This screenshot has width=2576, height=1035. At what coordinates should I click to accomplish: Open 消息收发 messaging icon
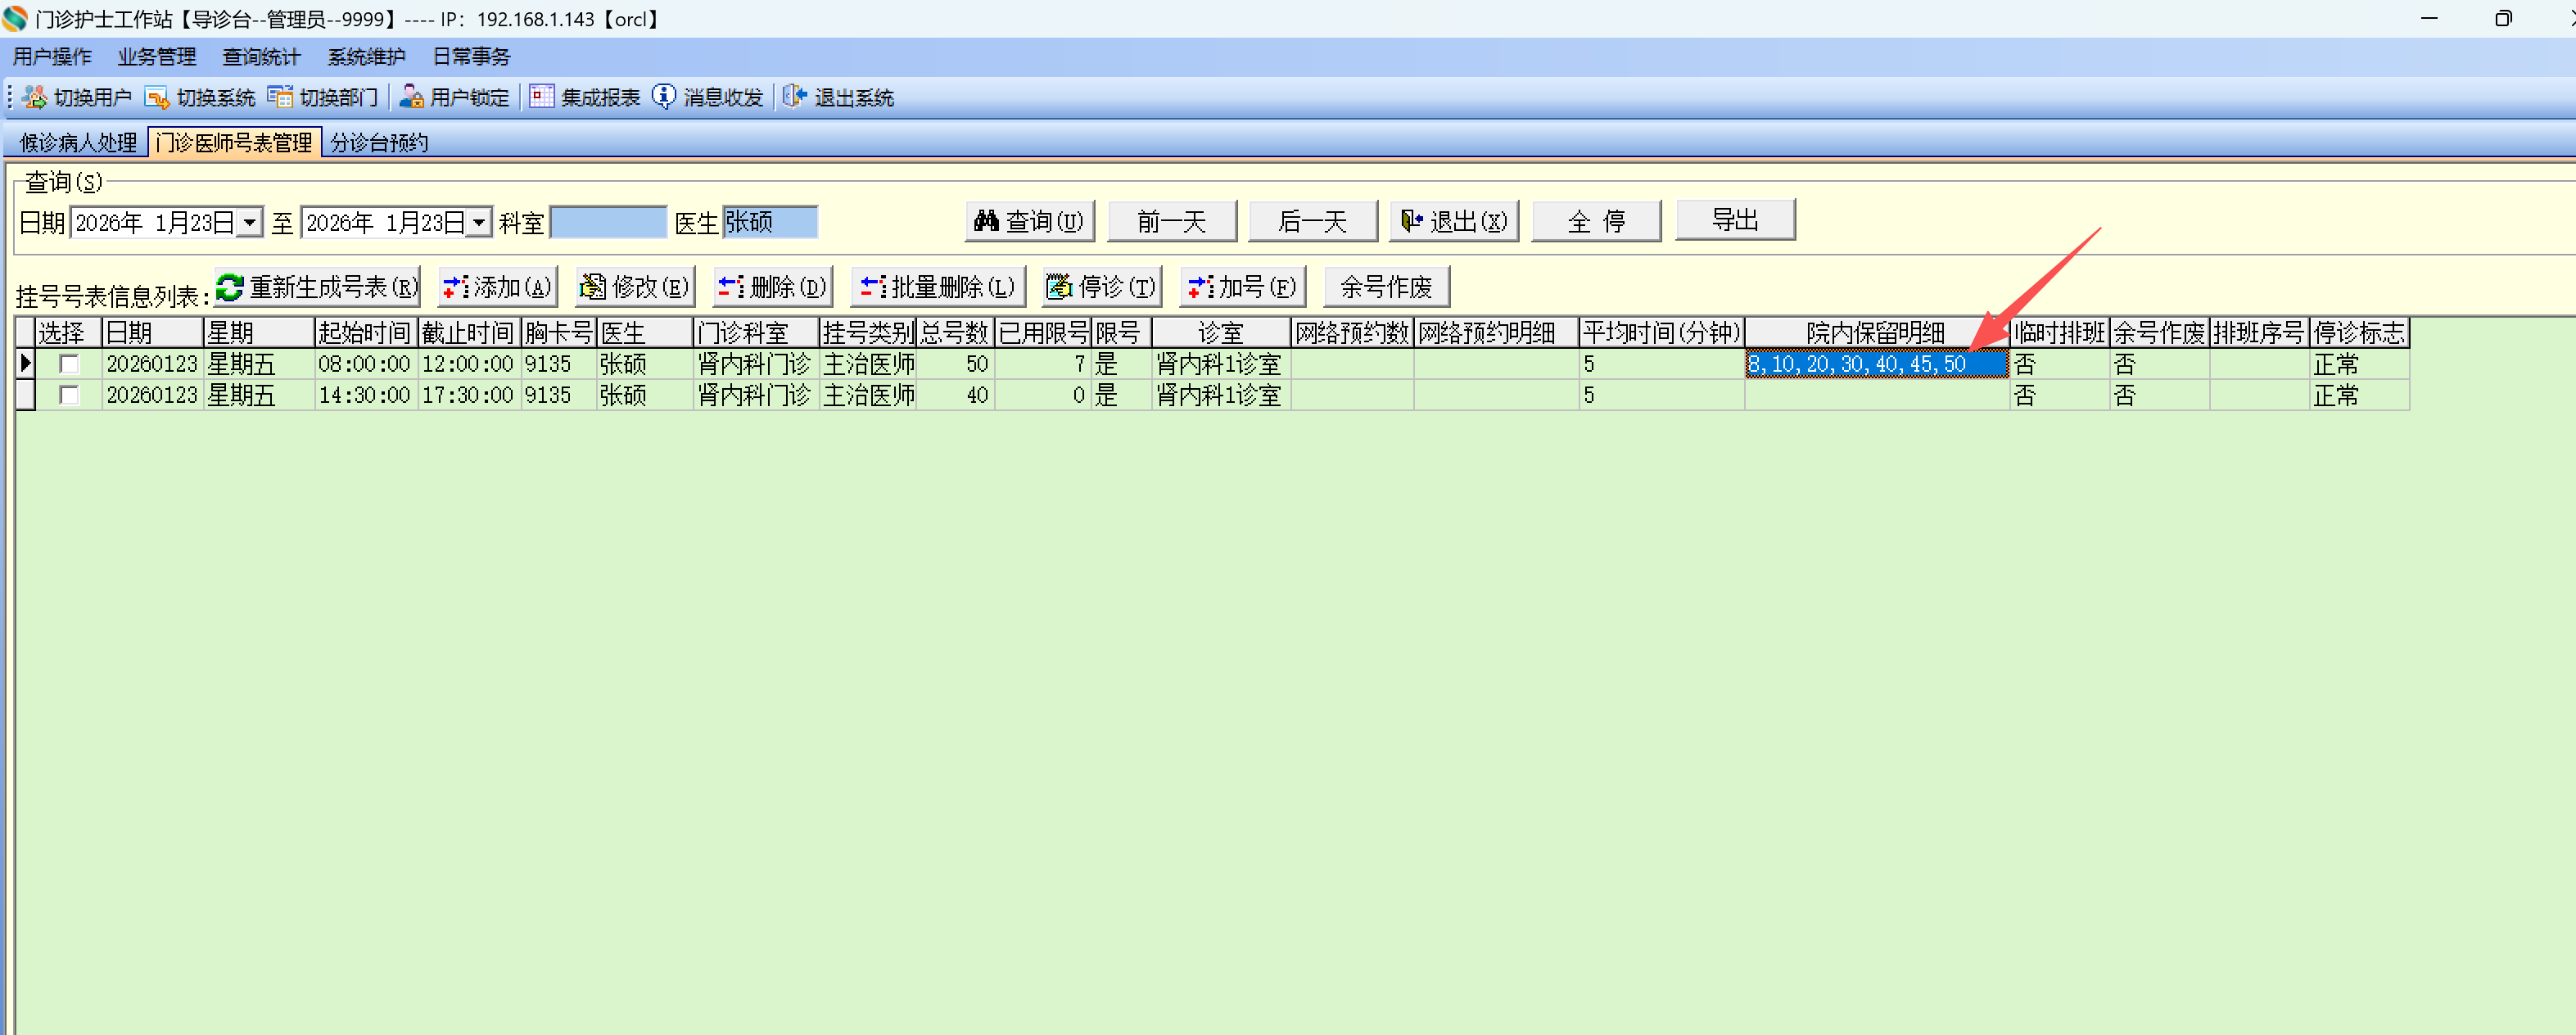coord(664,97)
